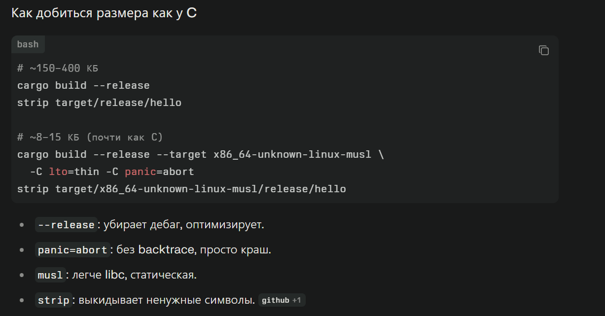Copy the bash code block

tap(543, 50)
